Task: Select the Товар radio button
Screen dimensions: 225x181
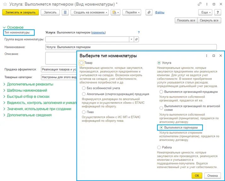Action: tap(81, 63)
